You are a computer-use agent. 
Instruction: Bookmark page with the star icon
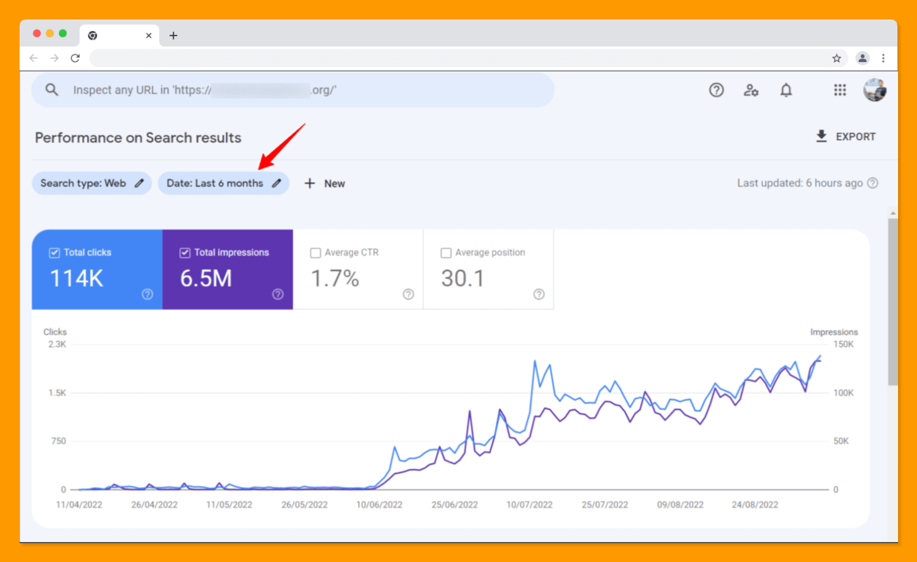point(836,58)
